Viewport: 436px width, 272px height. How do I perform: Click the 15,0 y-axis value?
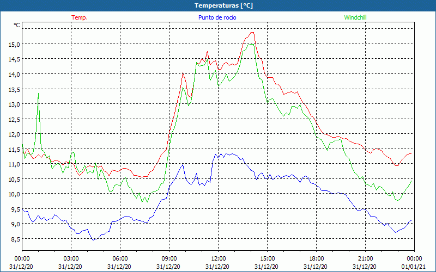(15, 44)
